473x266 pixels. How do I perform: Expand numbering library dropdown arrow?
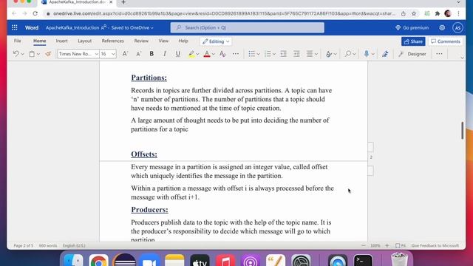point(274,54)
